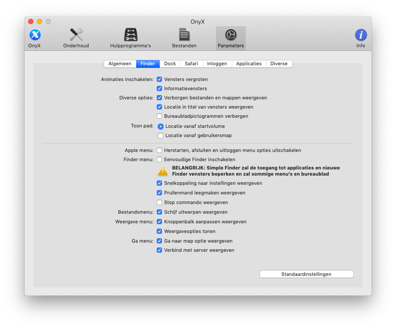Click the Apple menu label
Screen dimensions: 396x328
pos(139,150)
